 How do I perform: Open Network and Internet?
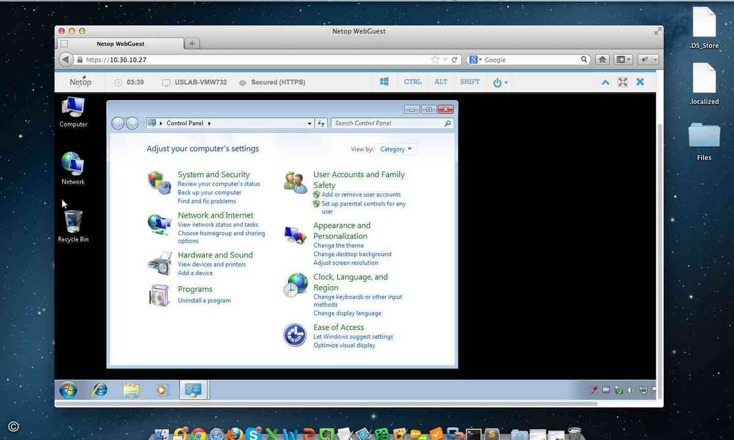tap(215, 215)
